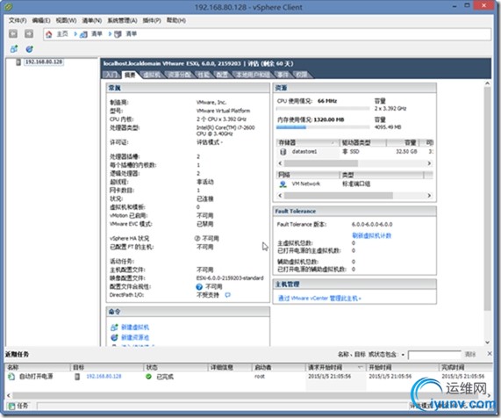The width and height of the screenshot is (501, 418).
Task: Click the network list right scroll arrow
Action: (x=429, y=196)
